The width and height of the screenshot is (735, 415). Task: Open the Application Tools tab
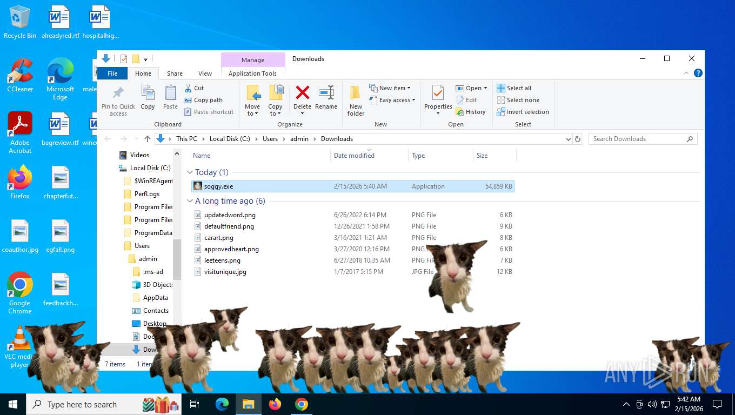pyautogui.click(x=252, y=73)
